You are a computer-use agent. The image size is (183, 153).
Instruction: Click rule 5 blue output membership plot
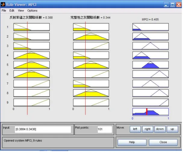(150, 65)
